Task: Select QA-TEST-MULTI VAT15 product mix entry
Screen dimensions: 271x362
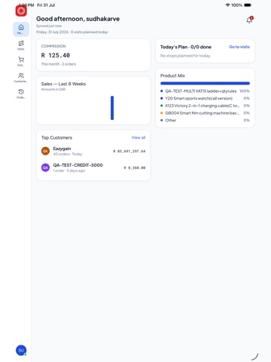Action: [x=205, y=91]
